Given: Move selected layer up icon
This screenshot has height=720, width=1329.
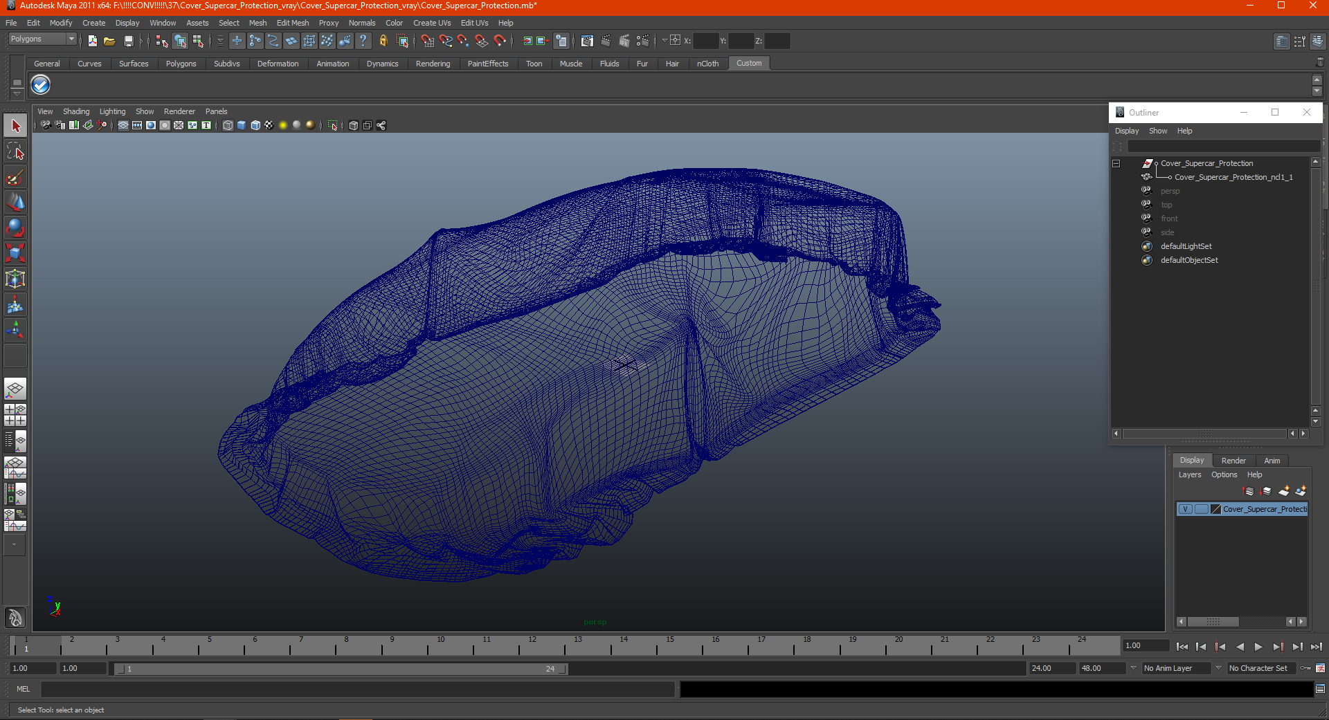Looking at the screenshot, I should coord(1249,491).
